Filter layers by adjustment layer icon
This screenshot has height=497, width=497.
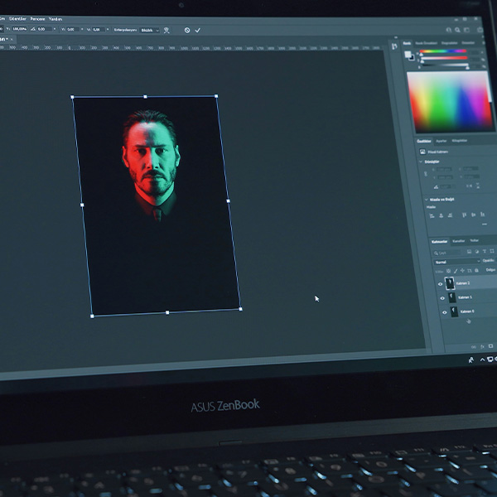(x=477, y=251)
